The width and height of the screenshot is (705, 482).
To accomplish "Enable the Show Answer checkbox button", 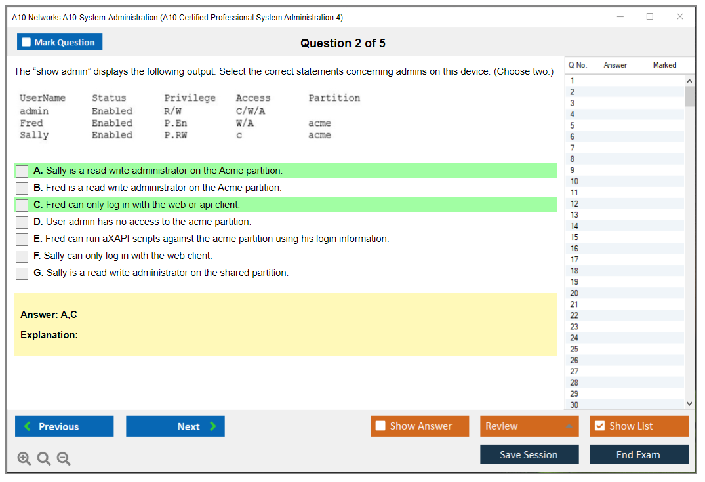I will point(381,426).
